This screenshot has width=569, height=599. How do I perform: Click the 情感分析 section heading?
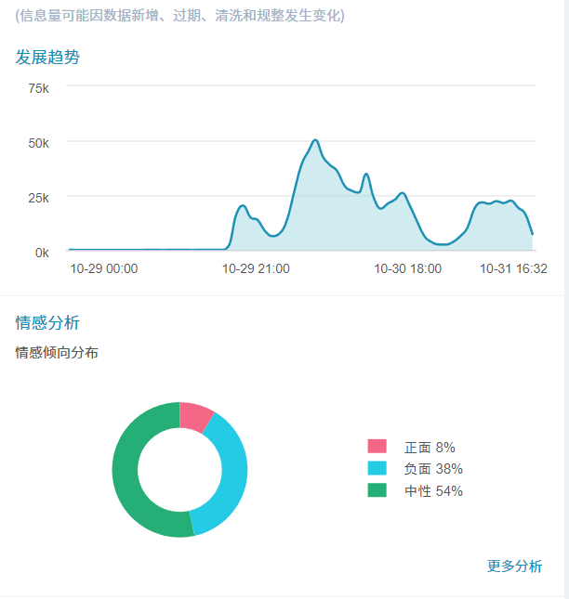coord(47,323)
